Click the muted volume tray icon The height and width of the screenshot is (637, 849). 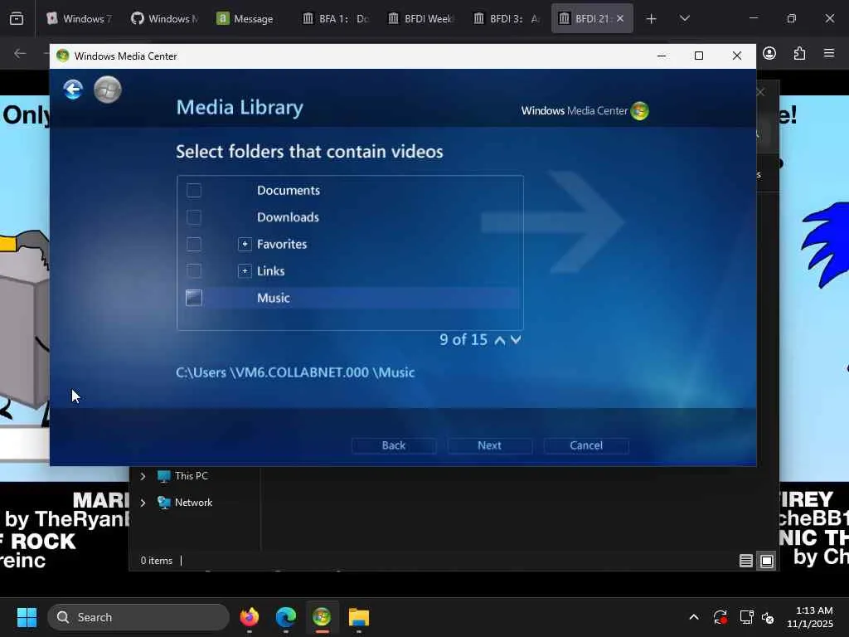(x=768, y=617)
